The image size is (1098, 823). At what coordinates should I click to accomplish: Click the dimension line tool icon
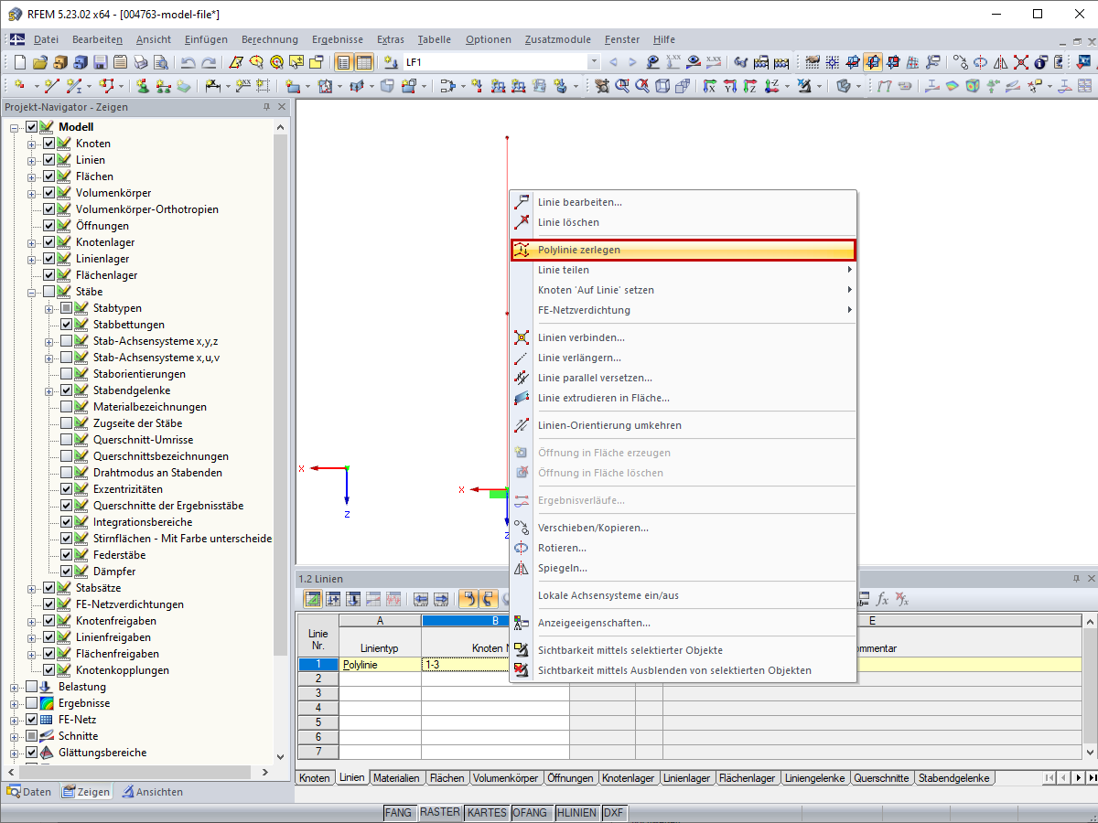tap(212, 86)
